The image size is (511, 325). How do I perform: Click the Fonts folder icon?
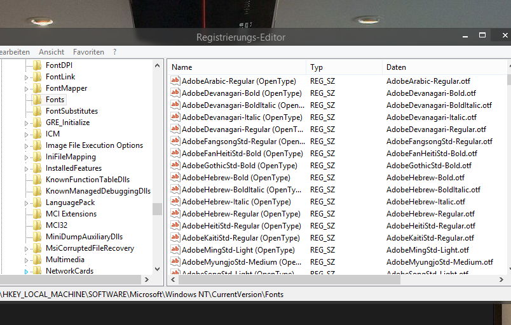37,100
